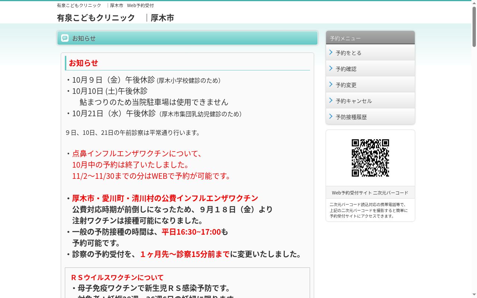The image size is (477, 298).
Task: Click the chevron icon next to 予約をとる
Action: point(331,53)
